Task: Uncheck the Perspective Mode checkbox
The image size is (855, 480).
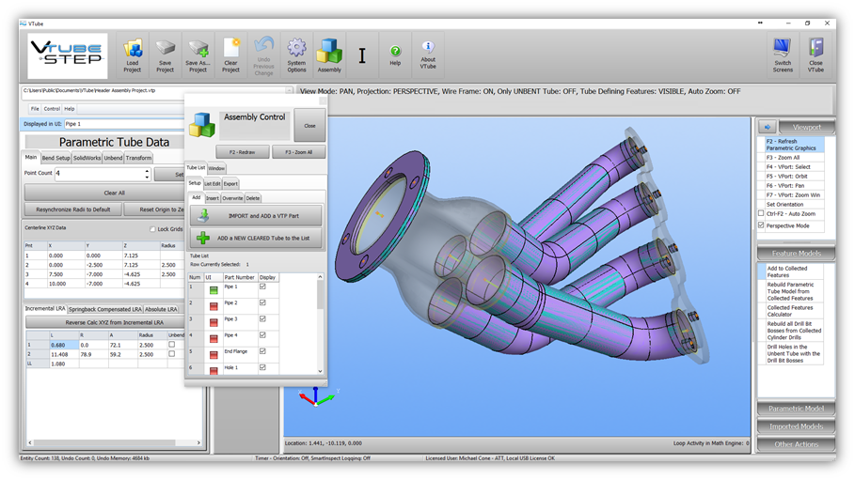Action: [x=762, y=226]
